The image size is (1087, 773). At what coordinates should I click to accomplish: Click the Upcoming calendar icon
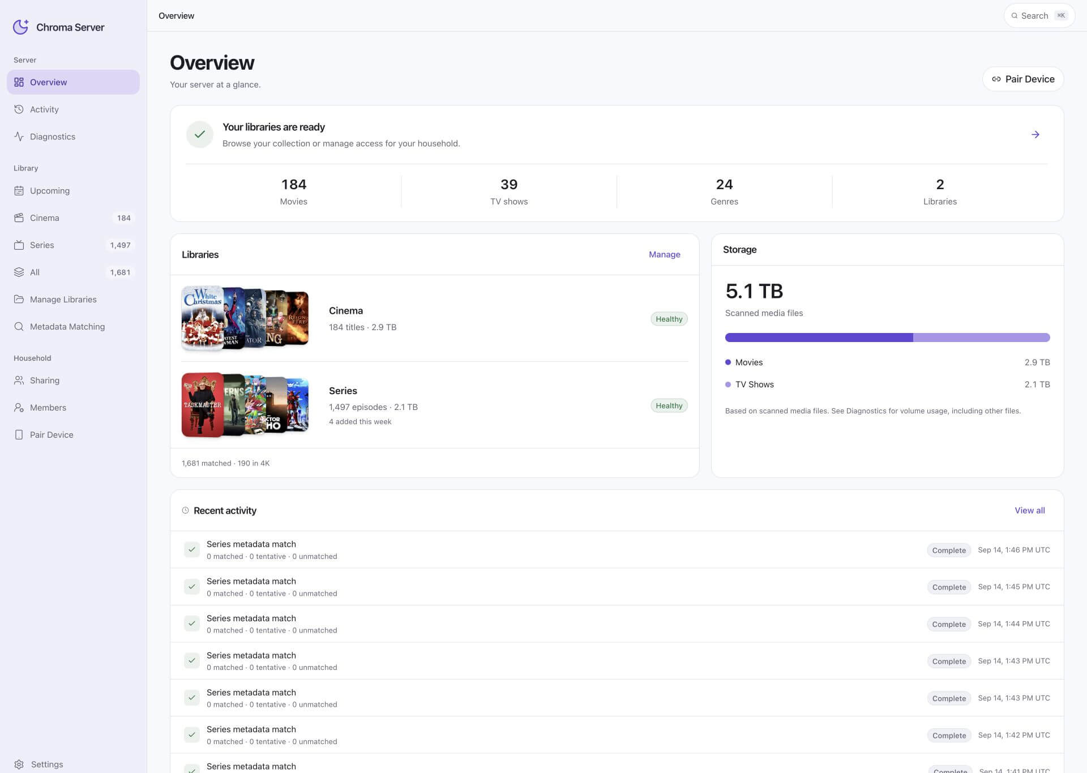click(x=19, y=191)
